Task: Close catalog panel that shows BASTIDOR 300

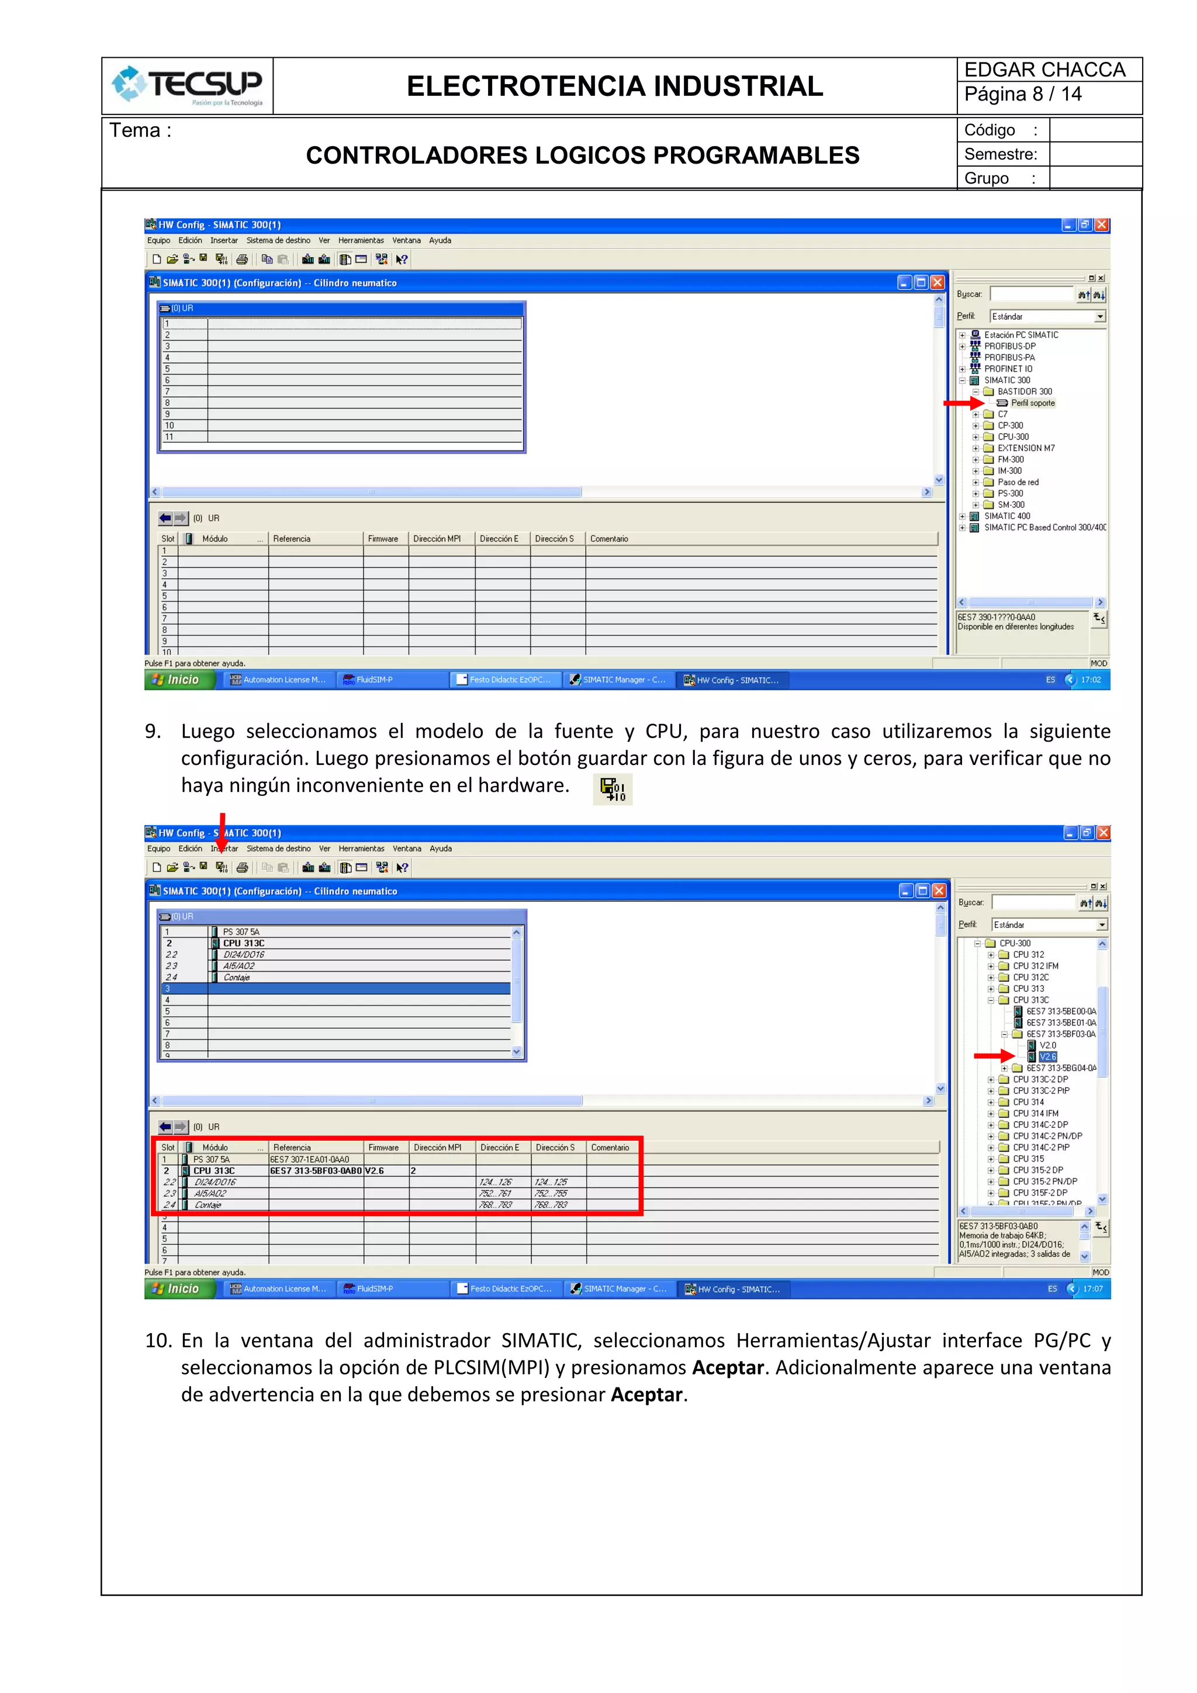Action: tap(1101, 278)
